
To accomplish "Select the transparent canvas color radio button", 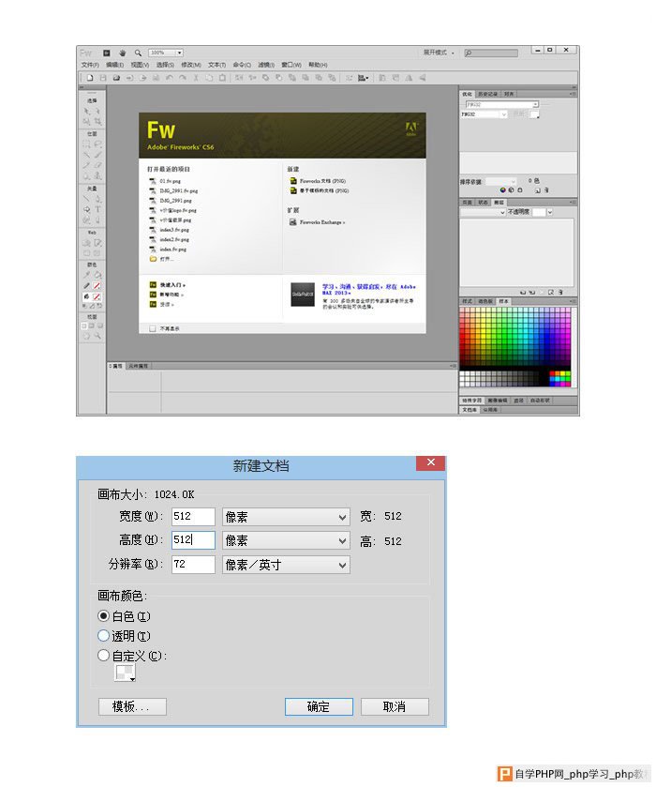I will tap(103, 635).
